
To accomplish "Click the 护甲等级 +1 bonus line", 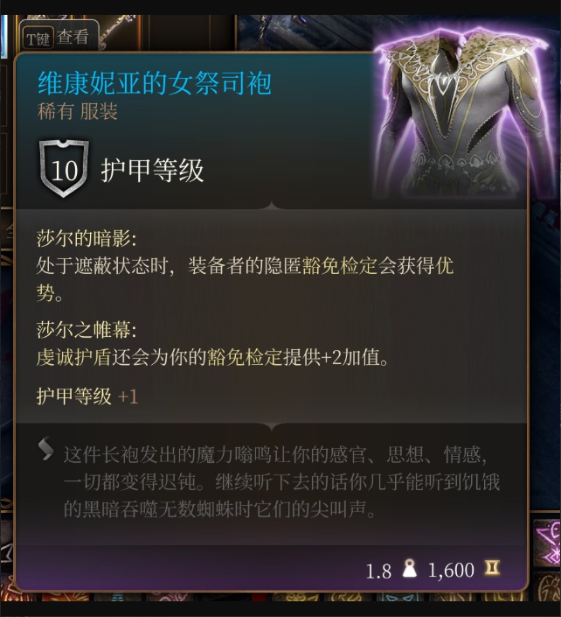I will [87, 396].
